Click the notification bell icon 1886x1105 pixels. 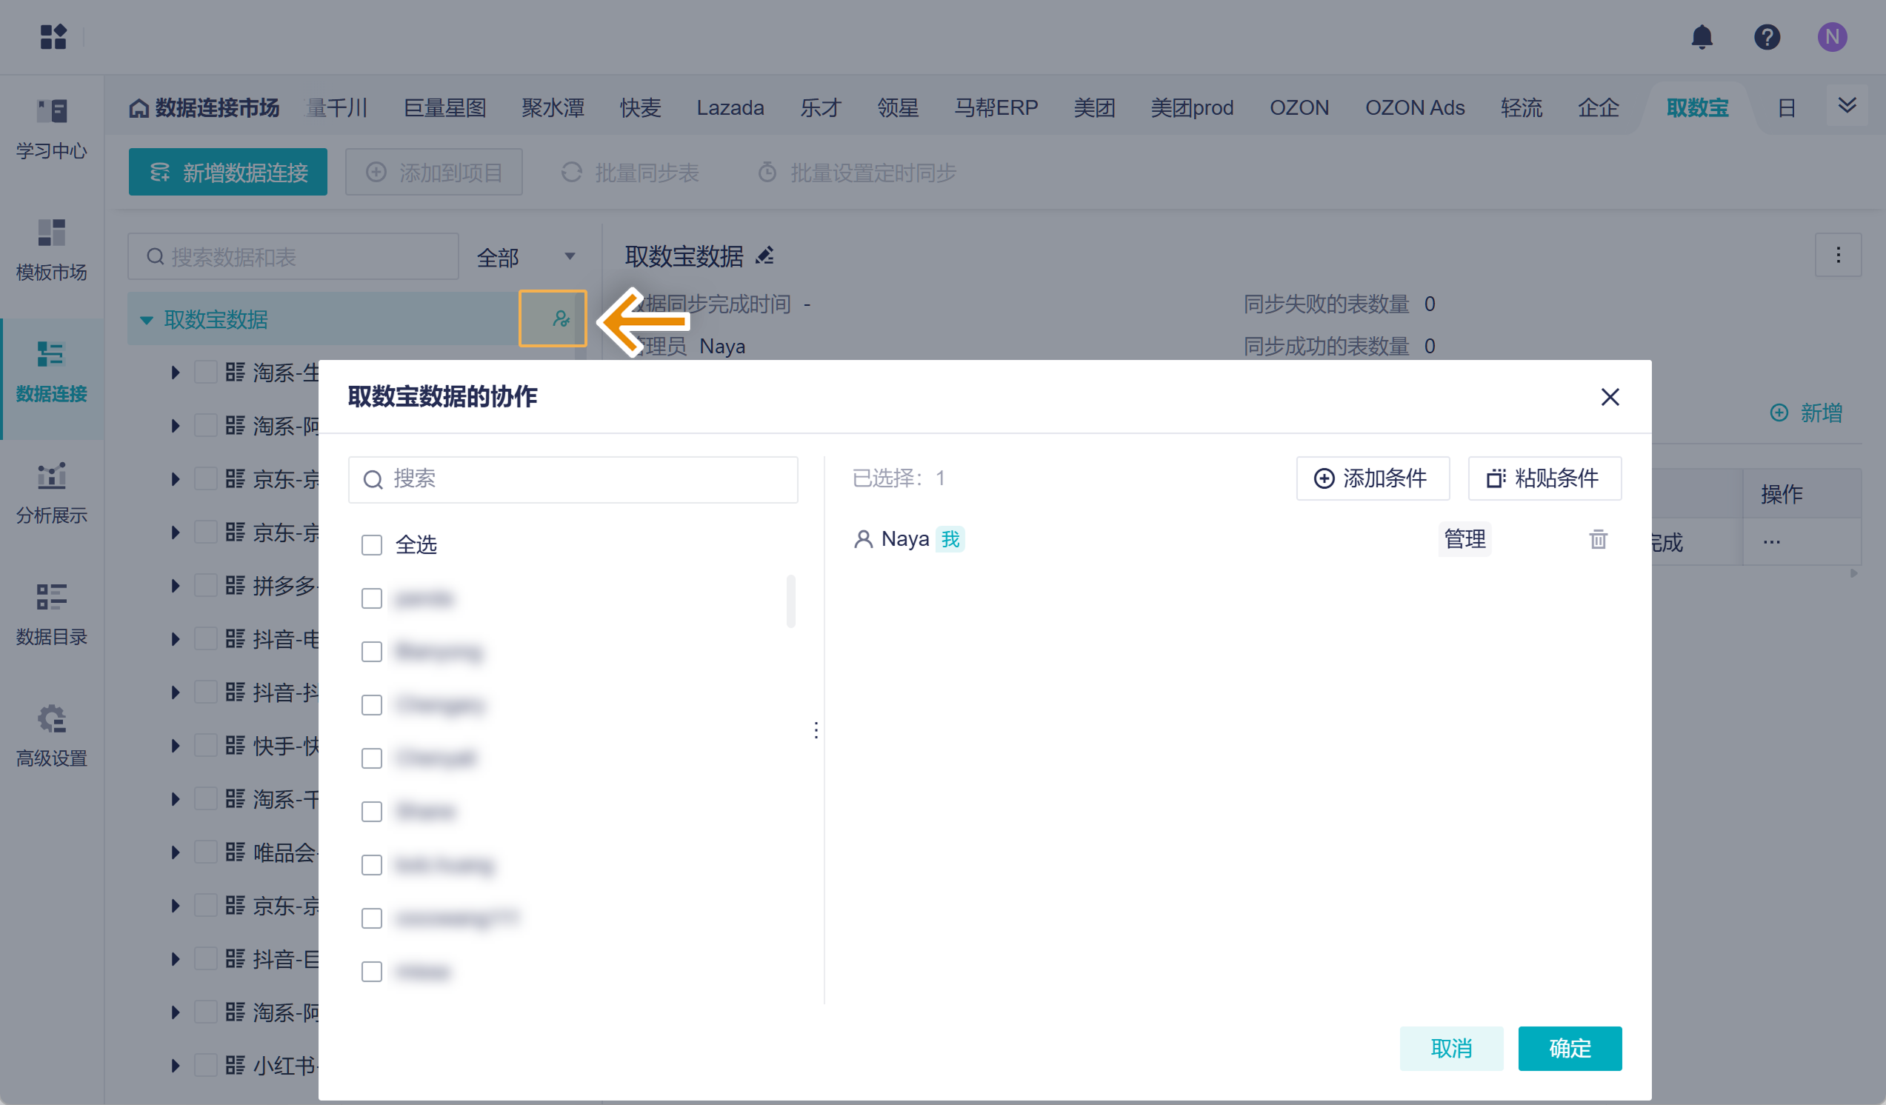tap(1701, 36)
